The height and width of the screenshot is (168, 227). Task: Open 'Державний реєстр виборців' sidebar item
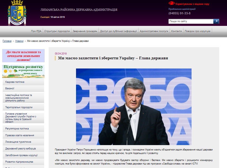tap(23, 149)
